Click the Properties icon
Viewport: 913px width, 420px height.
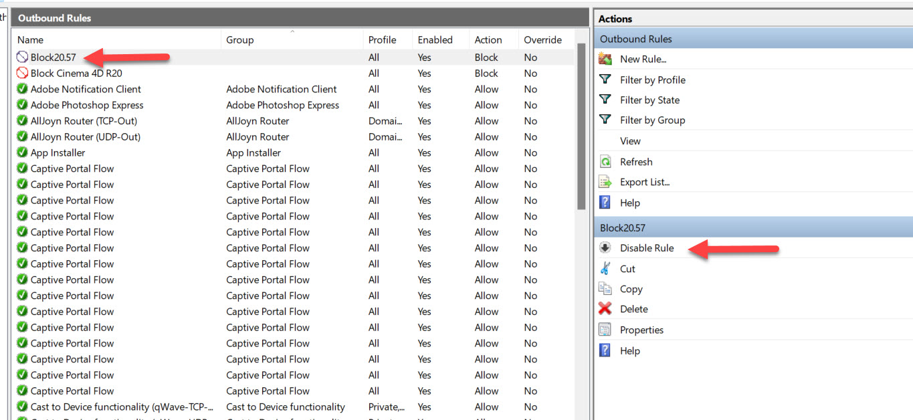pos(605,330)
